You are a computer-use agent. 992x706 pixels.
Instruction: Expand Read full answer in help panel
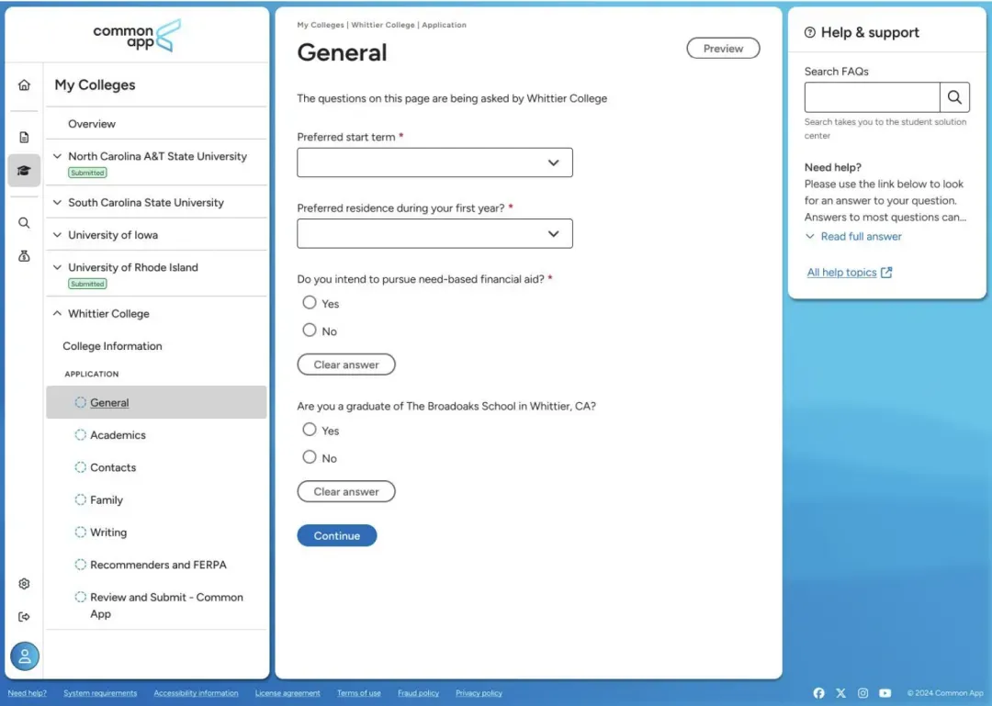point(853,236)
